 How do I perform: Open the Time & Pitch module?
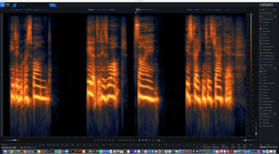[x=267, y=105]
